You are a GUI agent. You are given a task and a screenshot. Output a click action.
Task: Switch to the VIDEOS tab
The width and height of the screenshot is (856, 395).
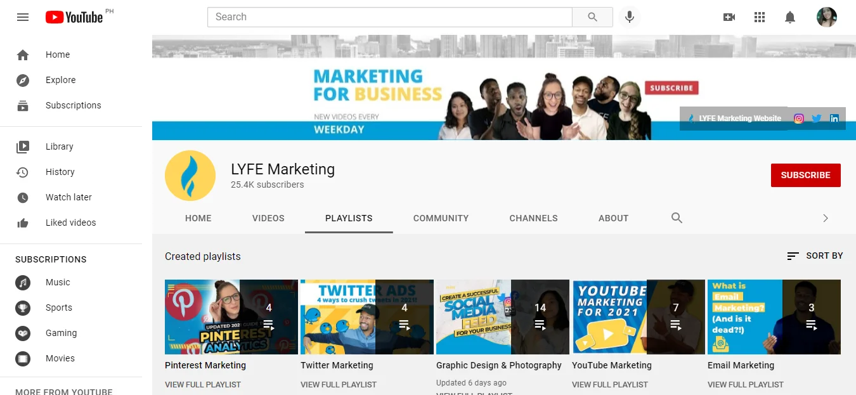coord(268,218)
